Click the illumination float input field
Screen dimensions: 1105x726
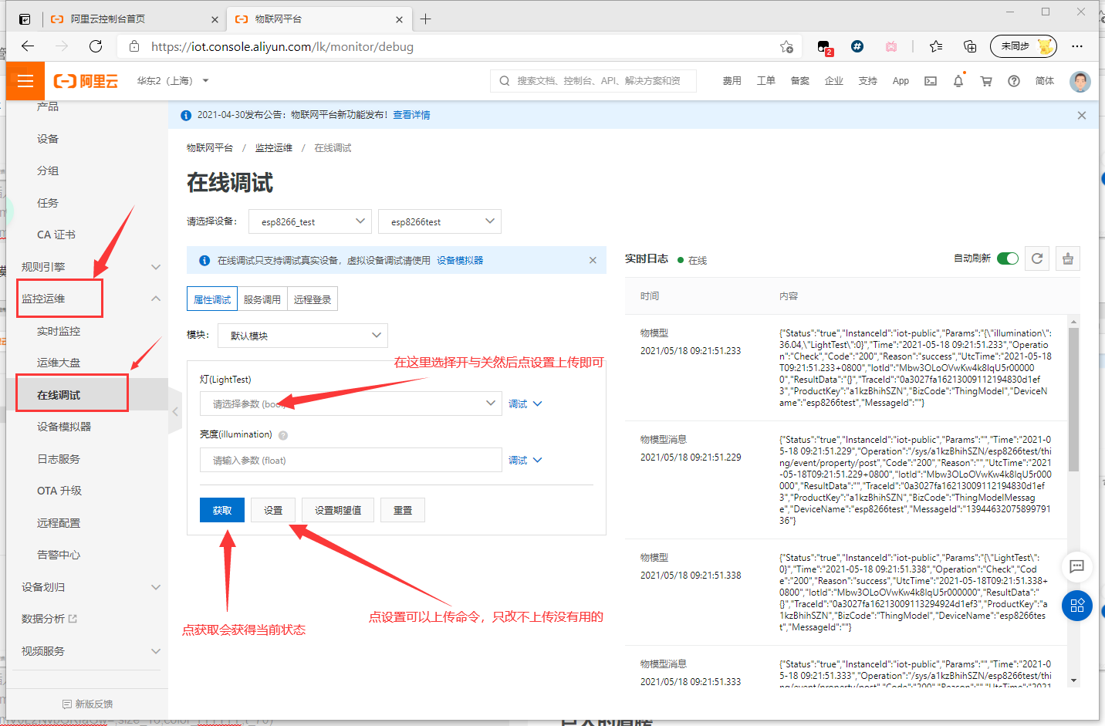351,460
